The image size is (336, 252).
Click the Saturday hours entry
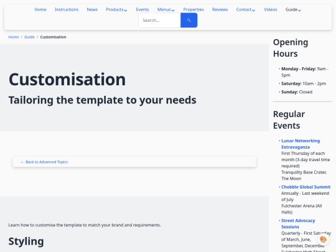pyautogui.click(x=304, y=83)
